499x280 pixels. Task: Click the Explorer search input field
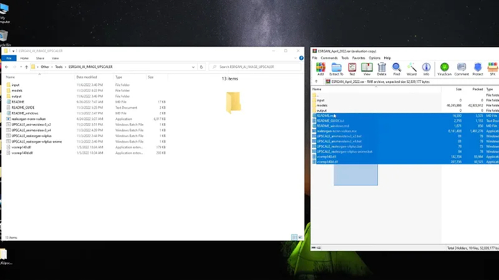(x=255, y=67)
